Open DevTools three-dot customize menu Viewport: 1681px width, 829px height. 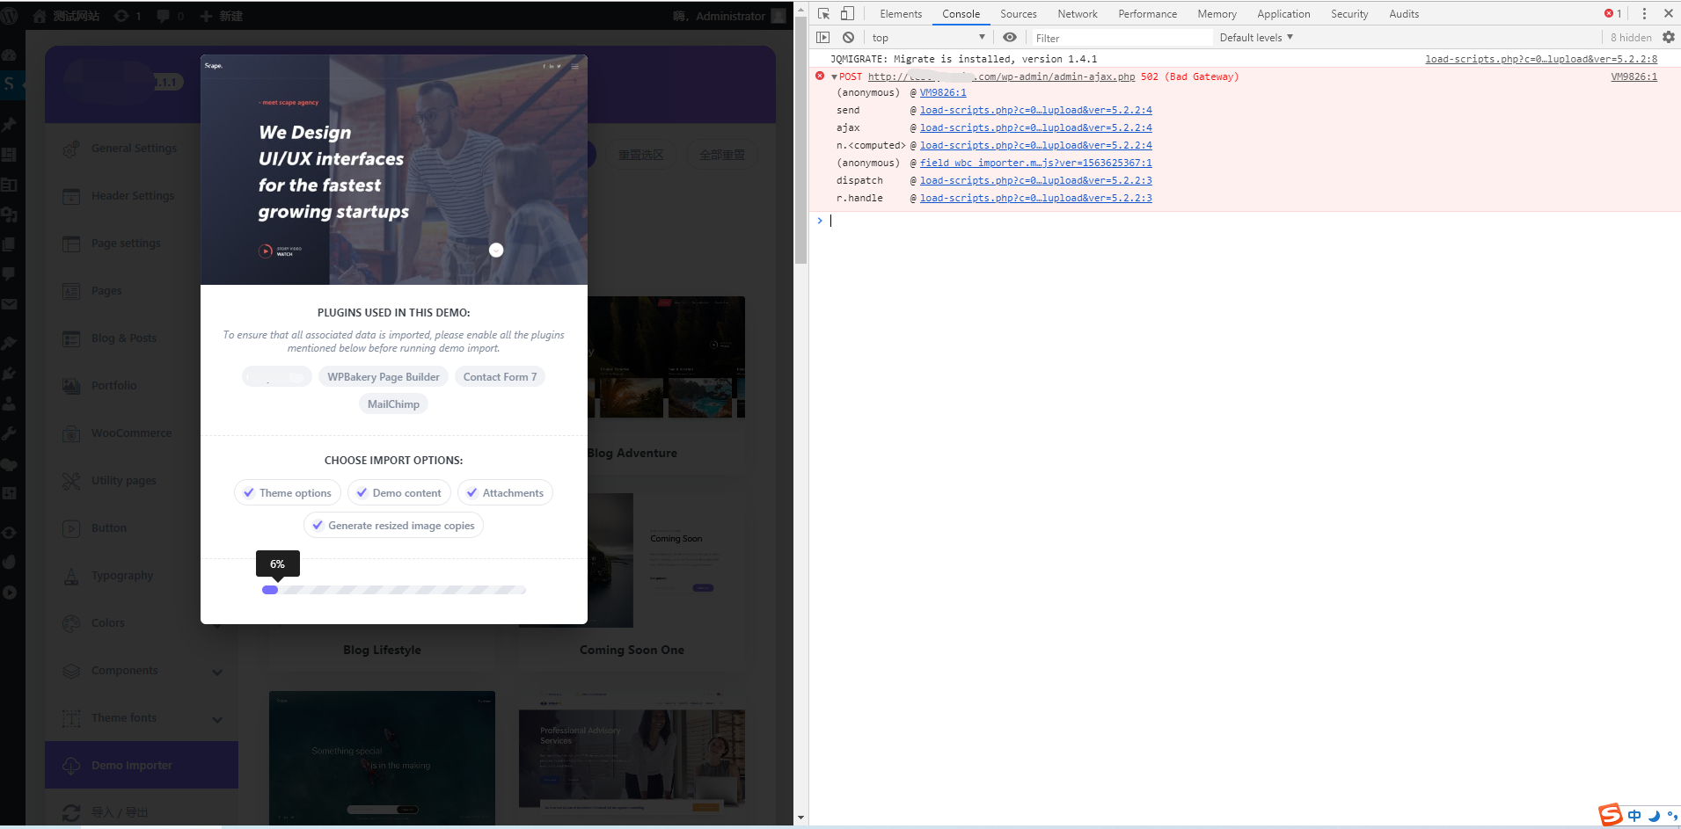[1643, 13]
